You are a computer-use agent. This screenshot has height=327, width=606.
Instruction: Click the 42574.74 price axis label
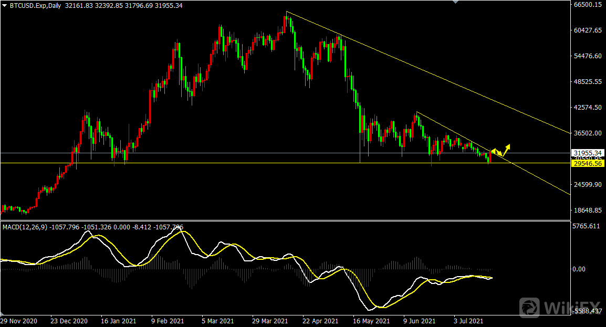tap(588, 108)
